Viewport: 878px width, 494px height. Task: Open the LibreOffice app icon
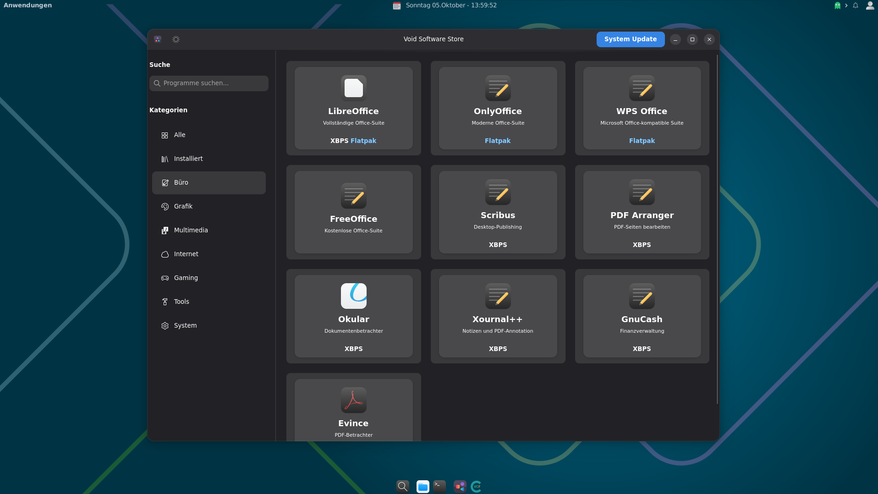tap(353, 88)
